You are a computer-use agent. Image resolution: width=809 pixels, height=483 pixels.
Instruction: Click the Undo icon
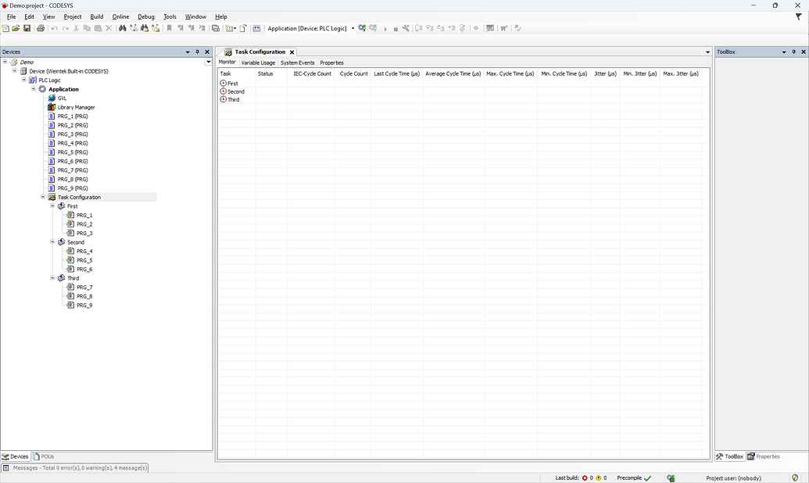(x=53, y=28)
